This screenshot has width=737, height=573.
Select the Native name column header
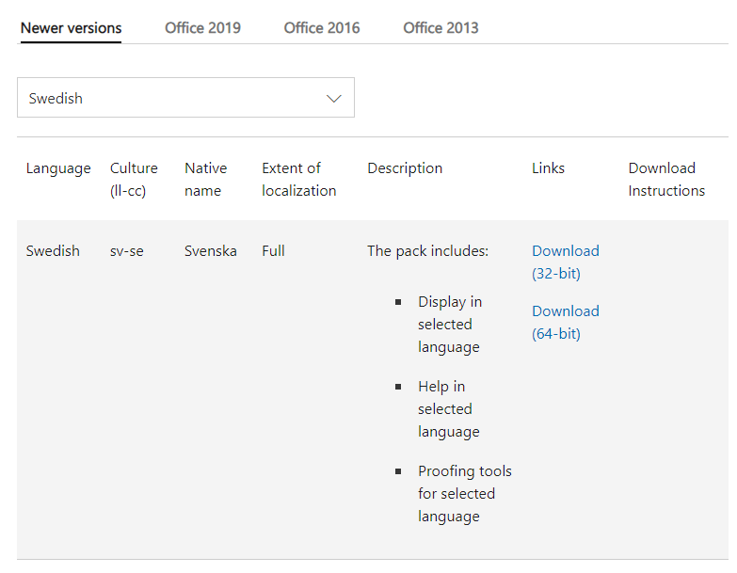[206, 180]
